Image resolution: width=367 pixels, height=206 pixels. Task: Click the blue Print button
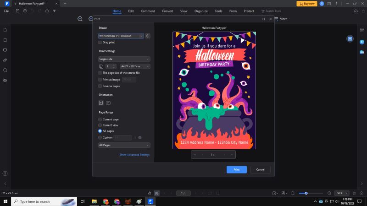pos(236,169)
